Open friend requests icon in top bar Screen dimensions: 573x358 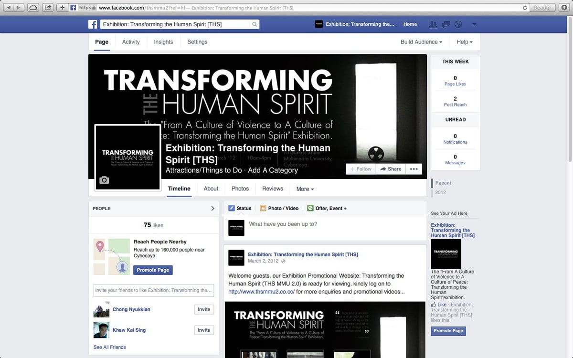(433, 24)
